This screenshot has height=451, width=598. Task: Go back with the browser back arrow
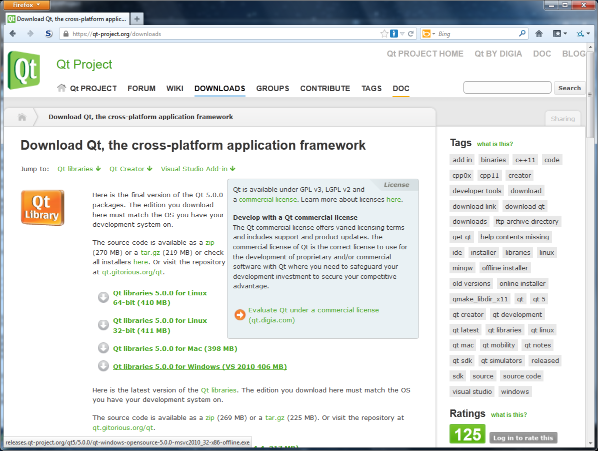pyautogui.click(x=12, y=34)
